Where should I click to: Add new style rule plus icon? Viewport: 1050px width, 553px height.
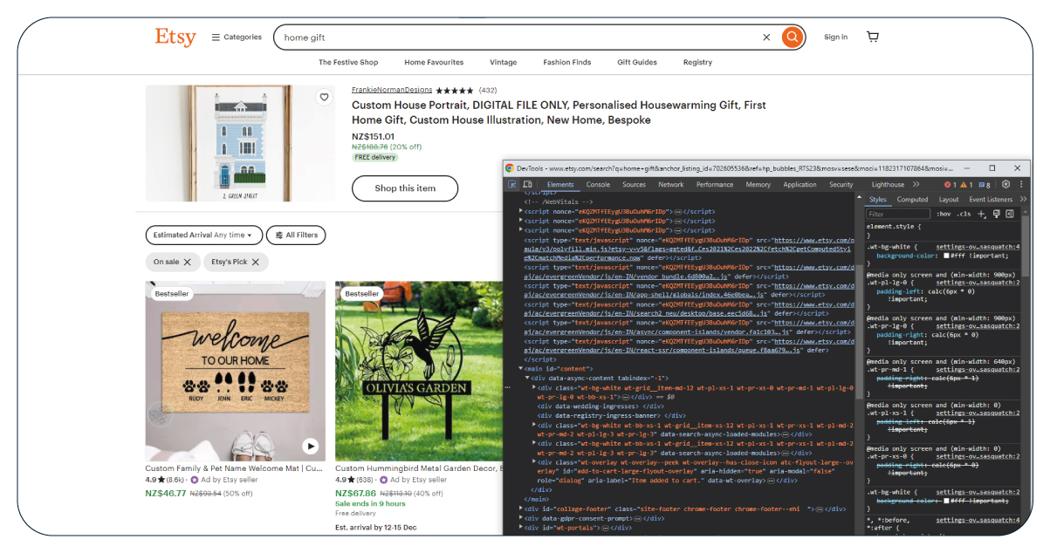pos(982,214)
